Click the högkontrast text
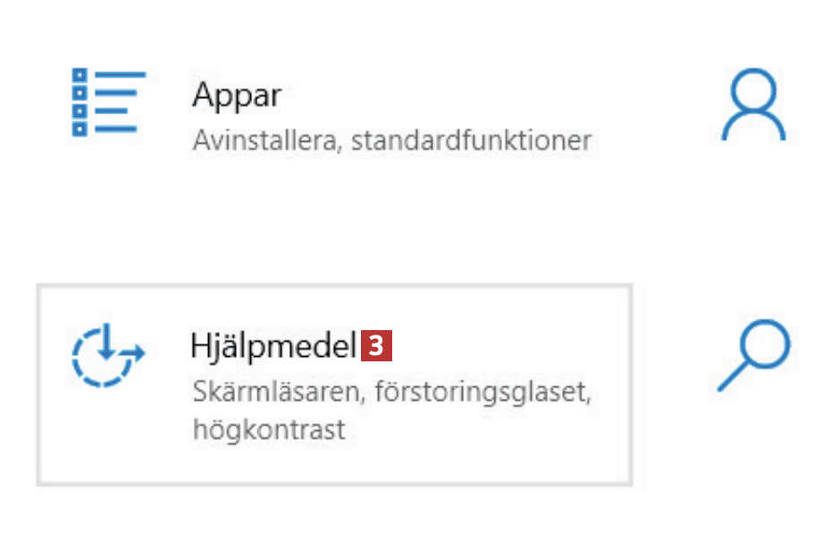 click(x=268, y=429)
